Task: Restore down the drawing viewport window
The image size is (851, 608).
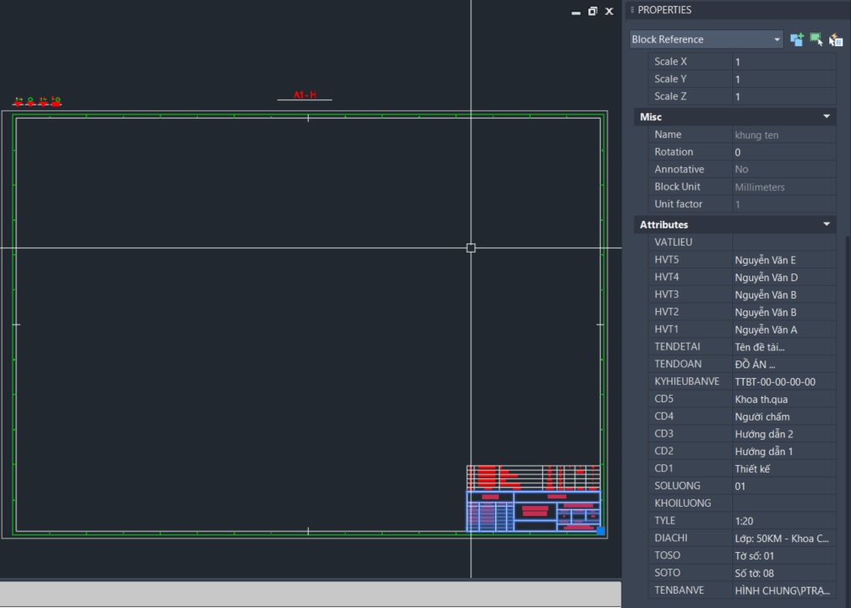Action: (x=592, y=11)
